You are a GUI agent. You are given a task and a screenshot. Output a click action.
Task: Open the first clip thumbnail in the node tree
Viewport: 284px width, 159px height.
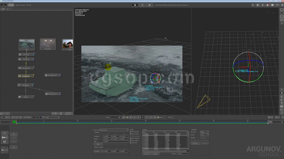(x=27, y=44)
